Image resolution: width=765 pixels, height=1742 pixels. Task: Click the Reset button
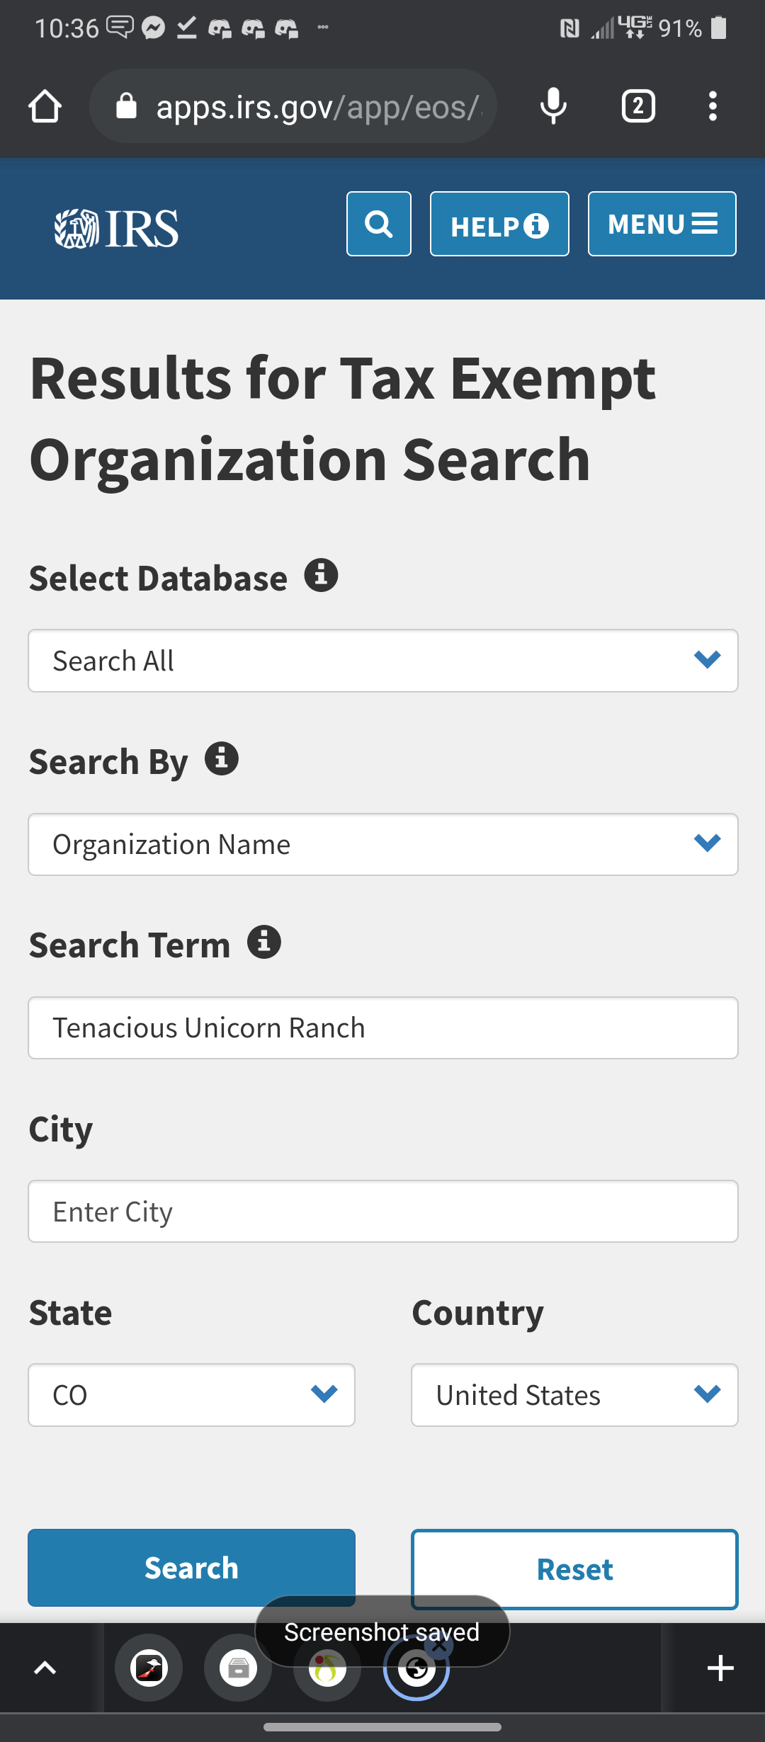pos(574,1569)
